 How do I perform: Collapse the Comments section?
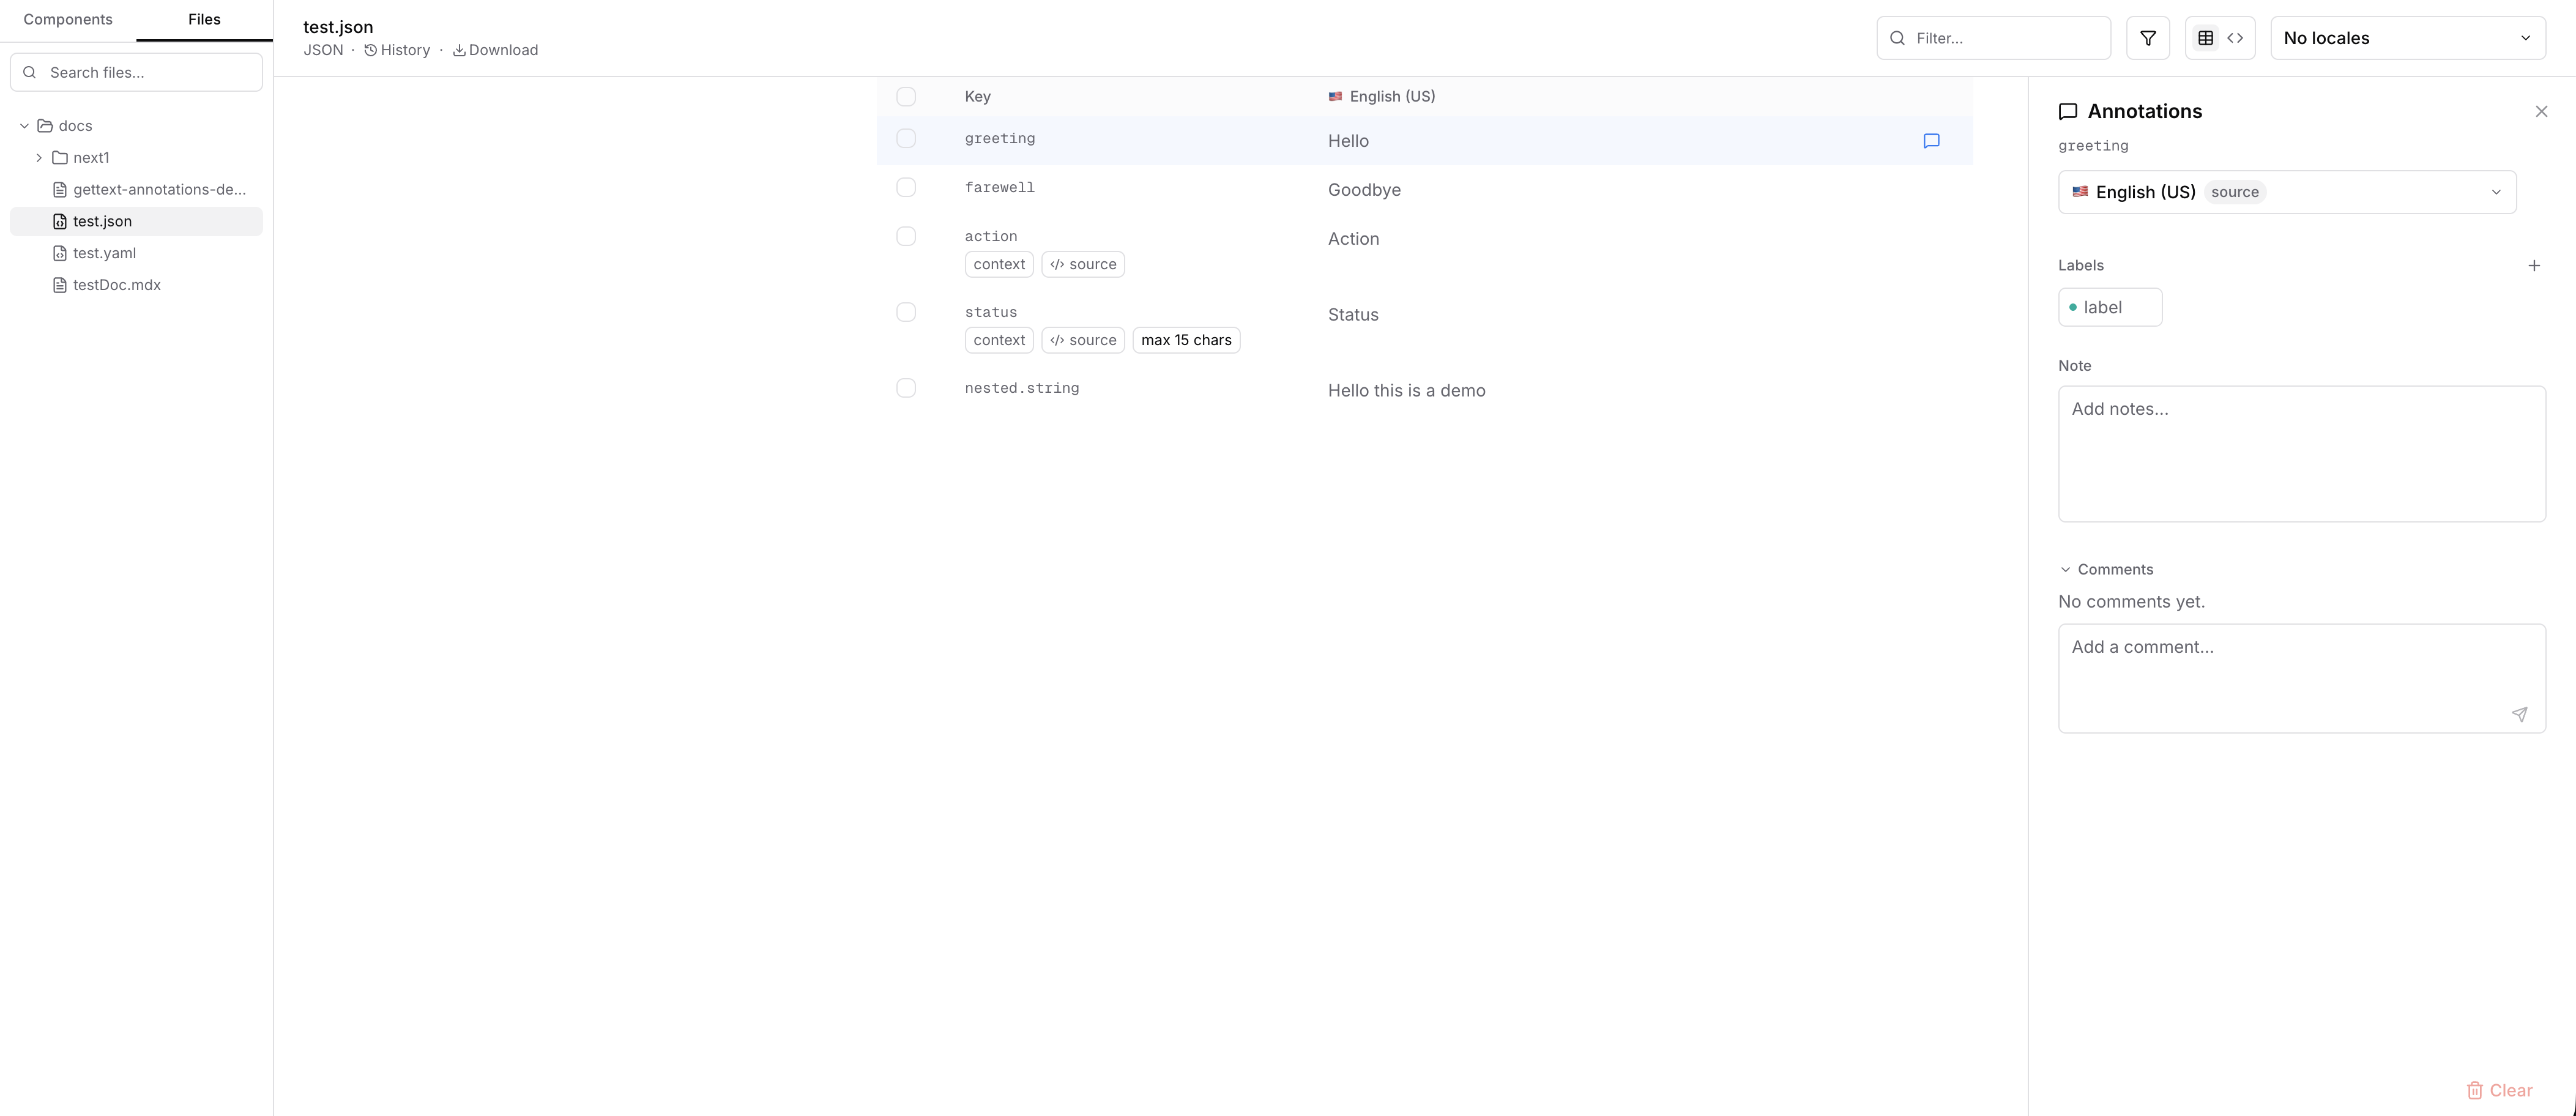coord(2105,569)
